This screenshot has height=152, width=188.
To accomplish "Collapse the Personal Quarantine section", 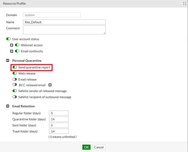I will (8, 60).
